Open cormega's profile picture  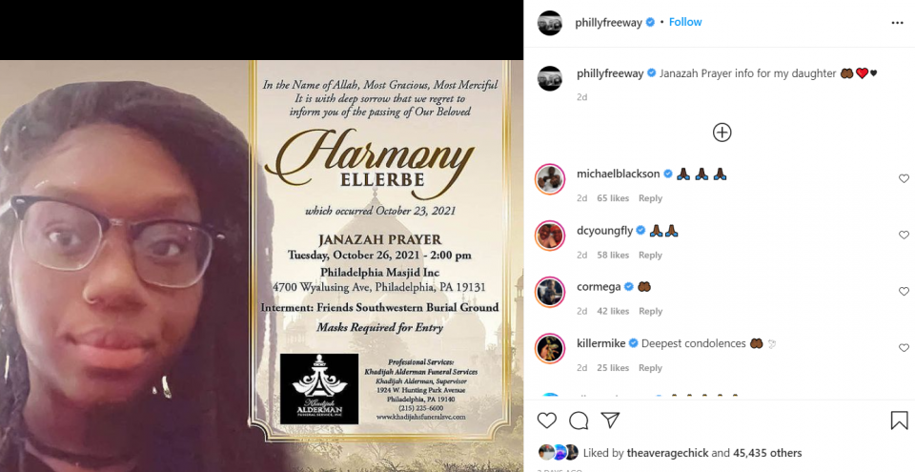pos(550,292)
